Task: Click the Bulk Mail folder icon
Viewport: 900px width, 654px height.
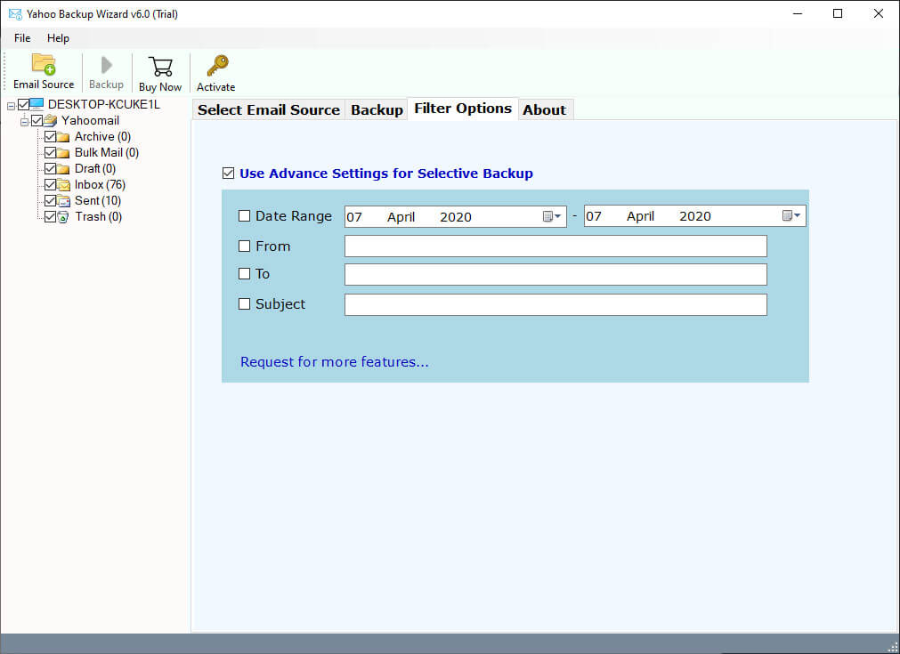Action: coord(63,153)
